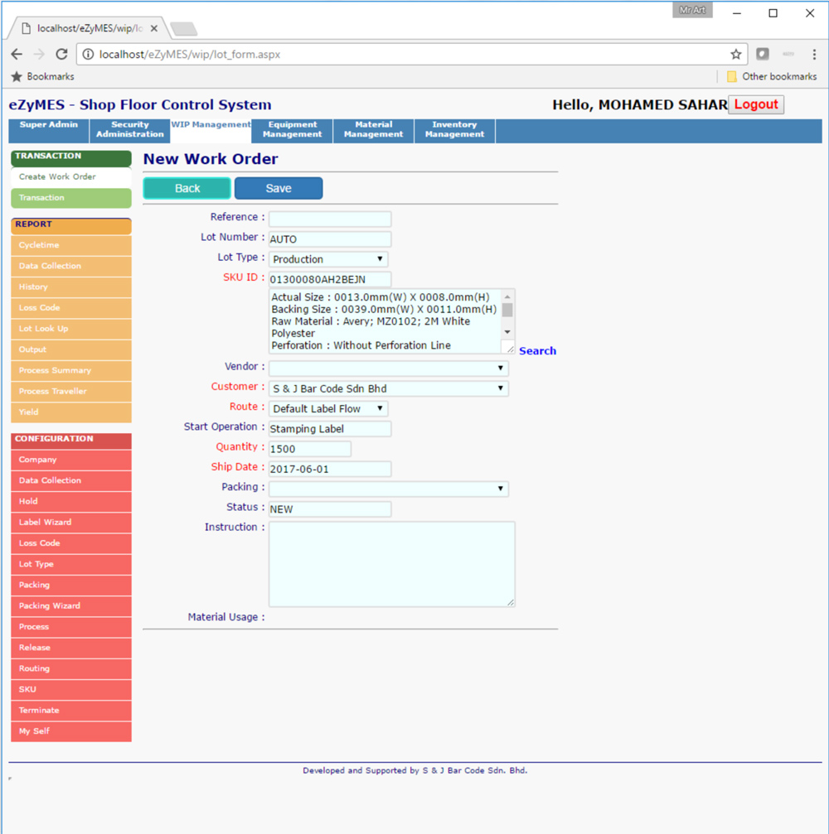The width and height of the screenshot is (829, 834).
Task: Click the site info icon in address bar
Action: click(88, 55)
